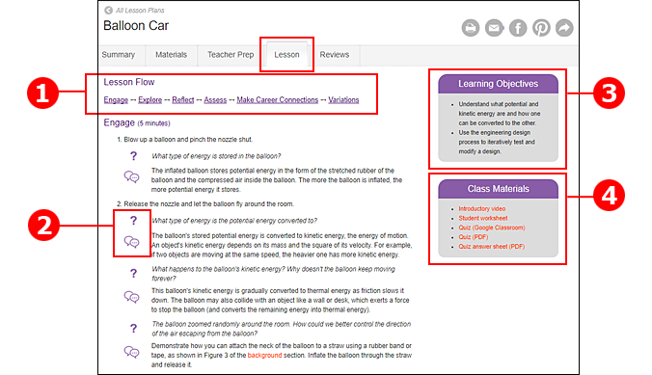Click question mark icon beside 'stored in the balloon'

pyautogui.click(x=133, y=156)
